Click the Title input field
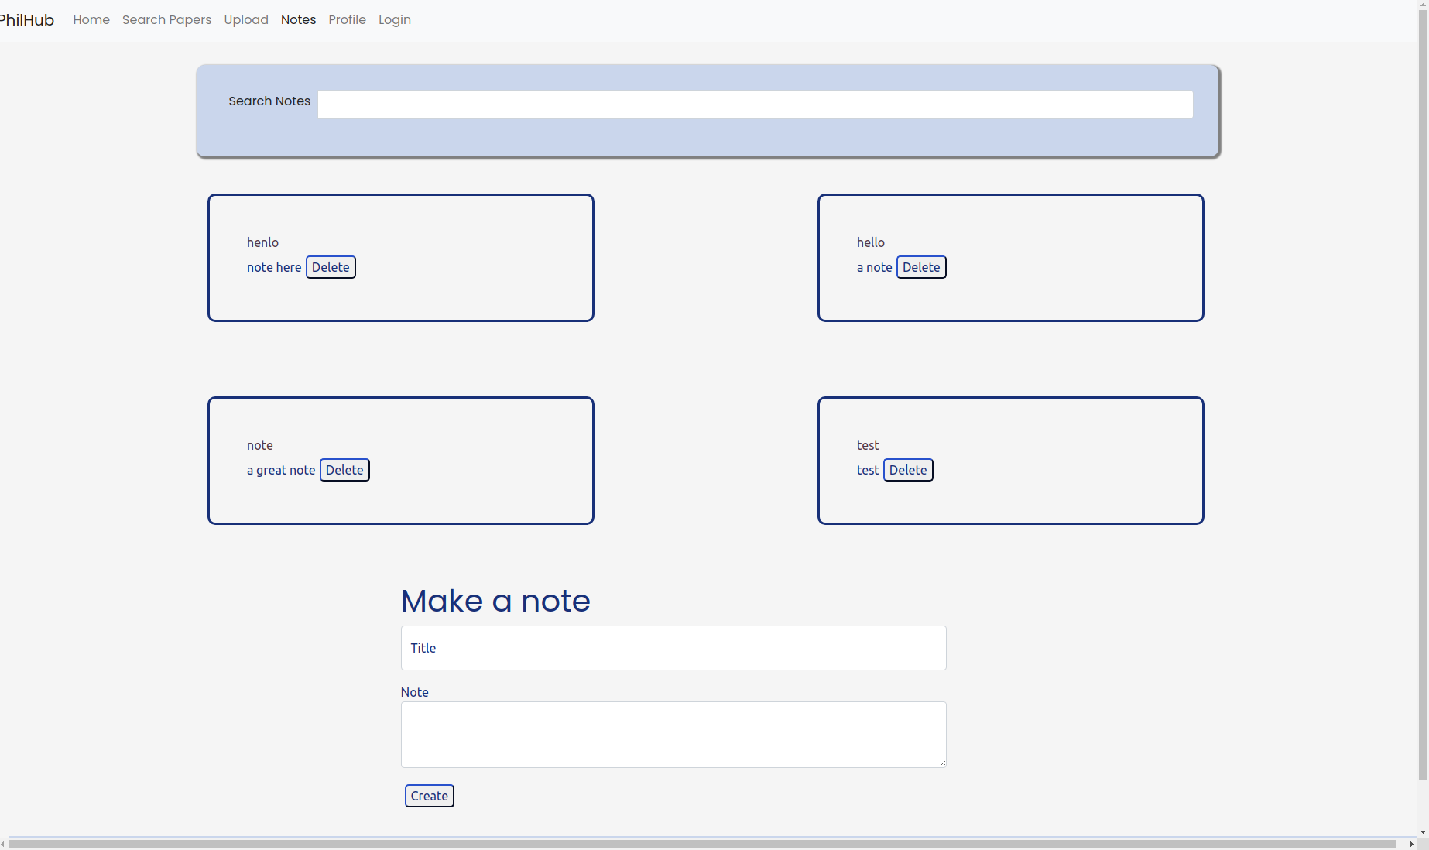 (x=673, y=648)
